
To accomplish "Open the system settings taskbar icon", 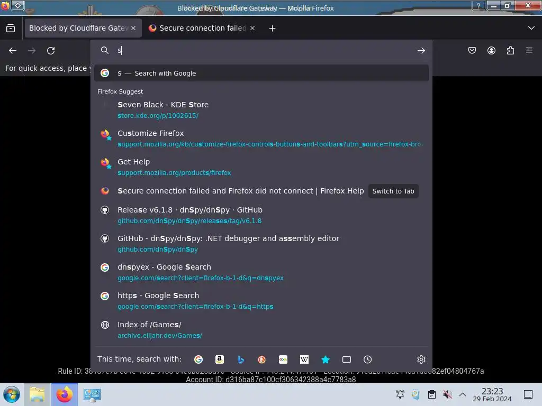I will coord(92,394).
